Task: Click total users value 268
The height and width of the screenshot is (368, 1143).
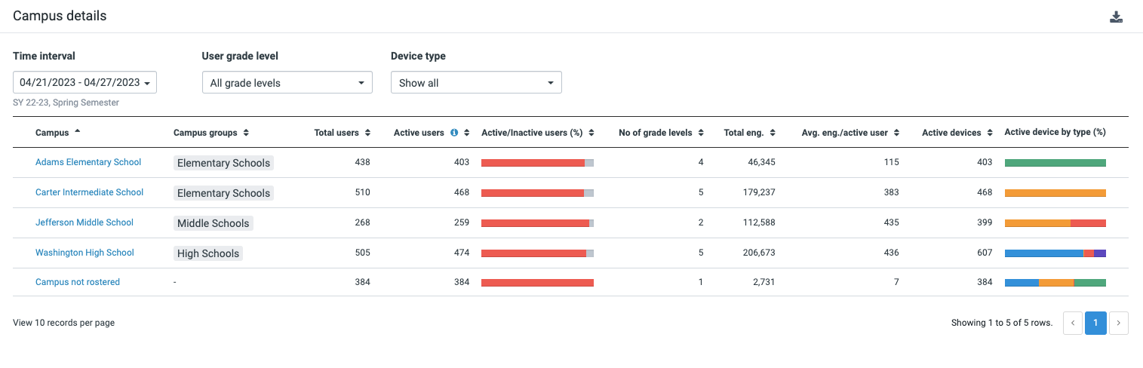Action: (x=363, y=222)
